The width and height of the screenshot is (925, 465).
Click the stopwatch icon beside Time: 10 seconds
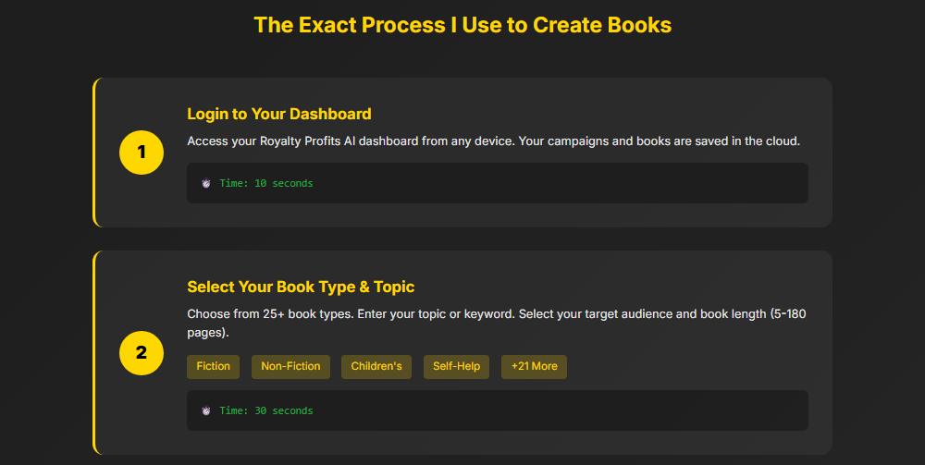tap(206, 183)
